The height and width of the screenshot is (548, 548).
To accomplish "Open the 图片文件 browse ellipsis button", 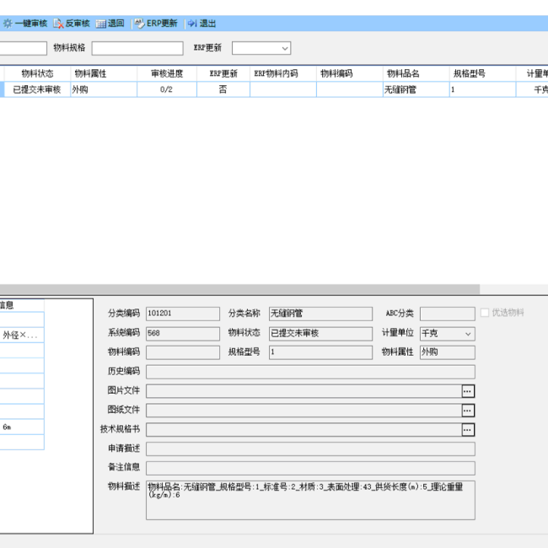I will pos(468,391).
